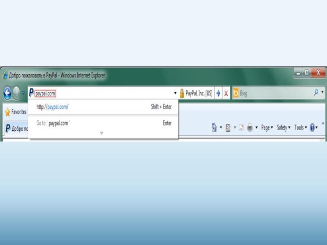This screenshot has width=327, height=245.
Task: Open the recent pages dropdown arrow
Action: tap(23, 93)
